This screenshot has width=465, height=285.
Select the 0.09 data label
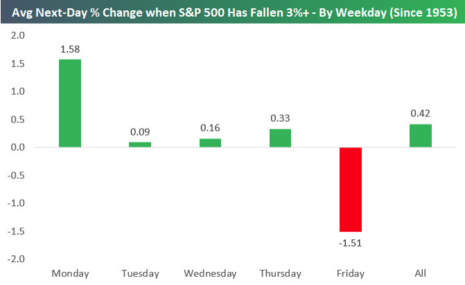tap(139, 133)
